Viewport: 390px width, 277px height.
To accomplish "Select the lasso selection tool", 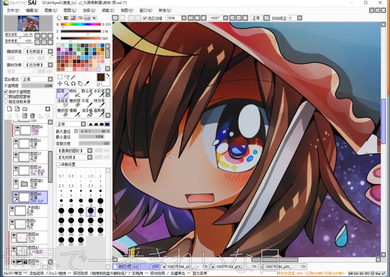I will 66,77.
